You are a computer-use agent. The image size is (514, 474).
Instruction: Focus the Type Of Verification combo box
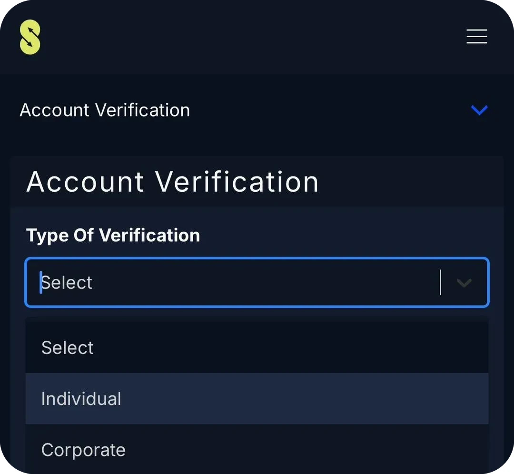(257, 283)
